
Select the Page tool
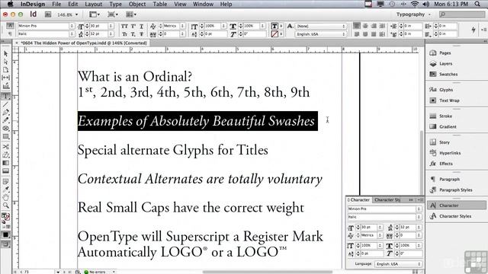(x=5, y=69)
